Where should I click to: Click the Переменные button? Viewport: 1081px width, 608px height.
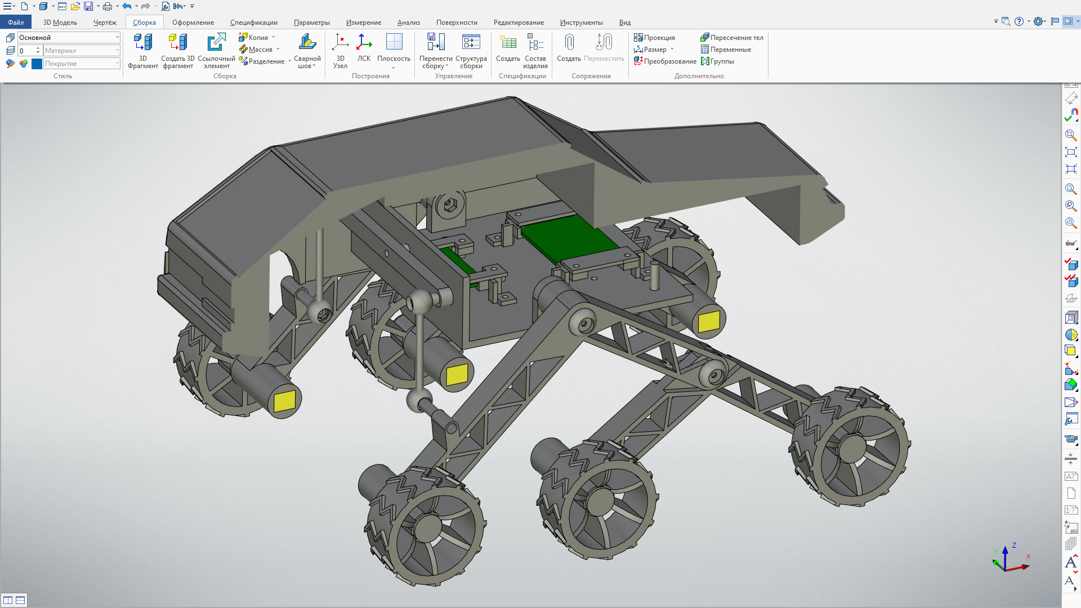tap(726, 49)
